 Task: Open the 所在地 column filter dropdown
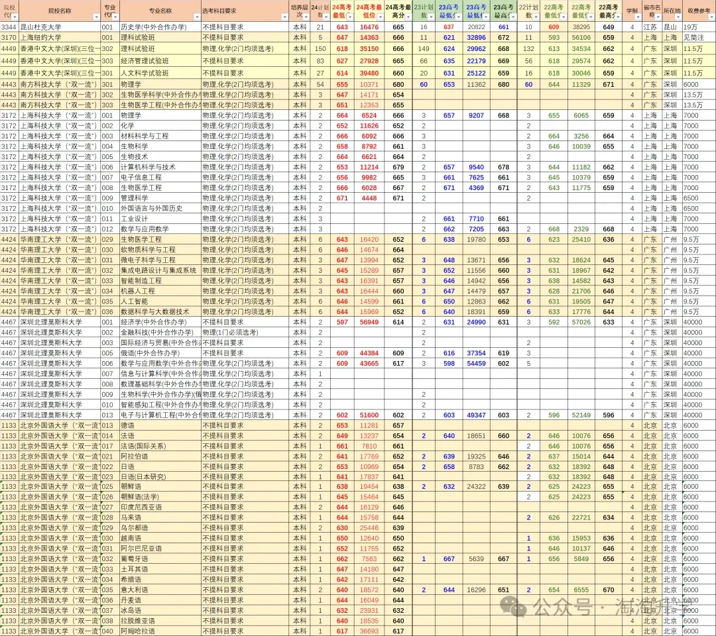(678, 17)
